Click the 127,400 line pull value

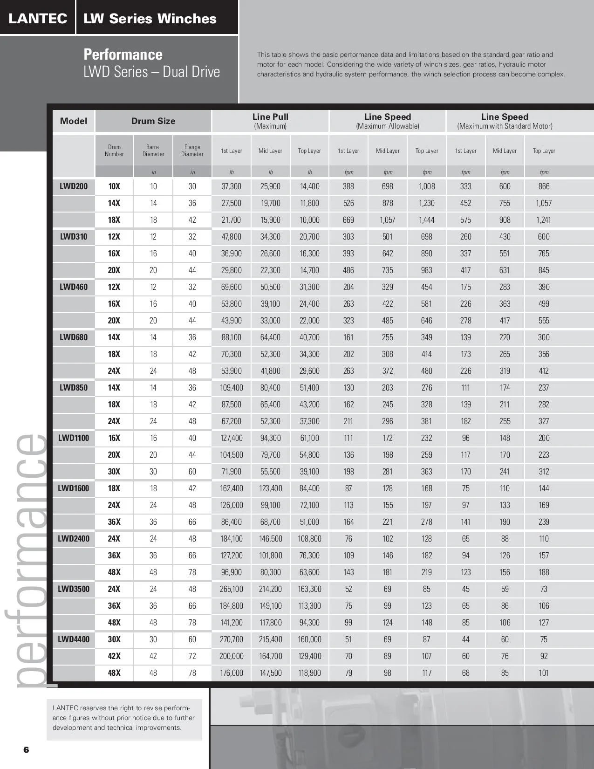pos(232,438)
